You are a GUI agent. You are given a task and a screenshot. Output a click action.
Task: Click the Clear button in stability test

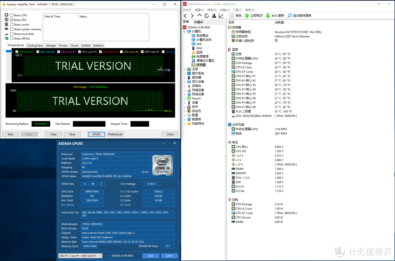point(53,134)
